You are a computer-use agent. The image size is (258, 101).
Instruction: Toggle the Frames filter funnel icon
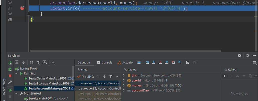tap(111, 76)
